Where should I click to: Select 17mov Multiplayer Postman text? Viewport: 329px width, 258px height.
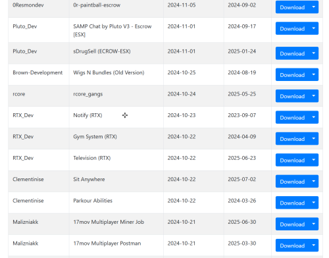pos(107,244)
